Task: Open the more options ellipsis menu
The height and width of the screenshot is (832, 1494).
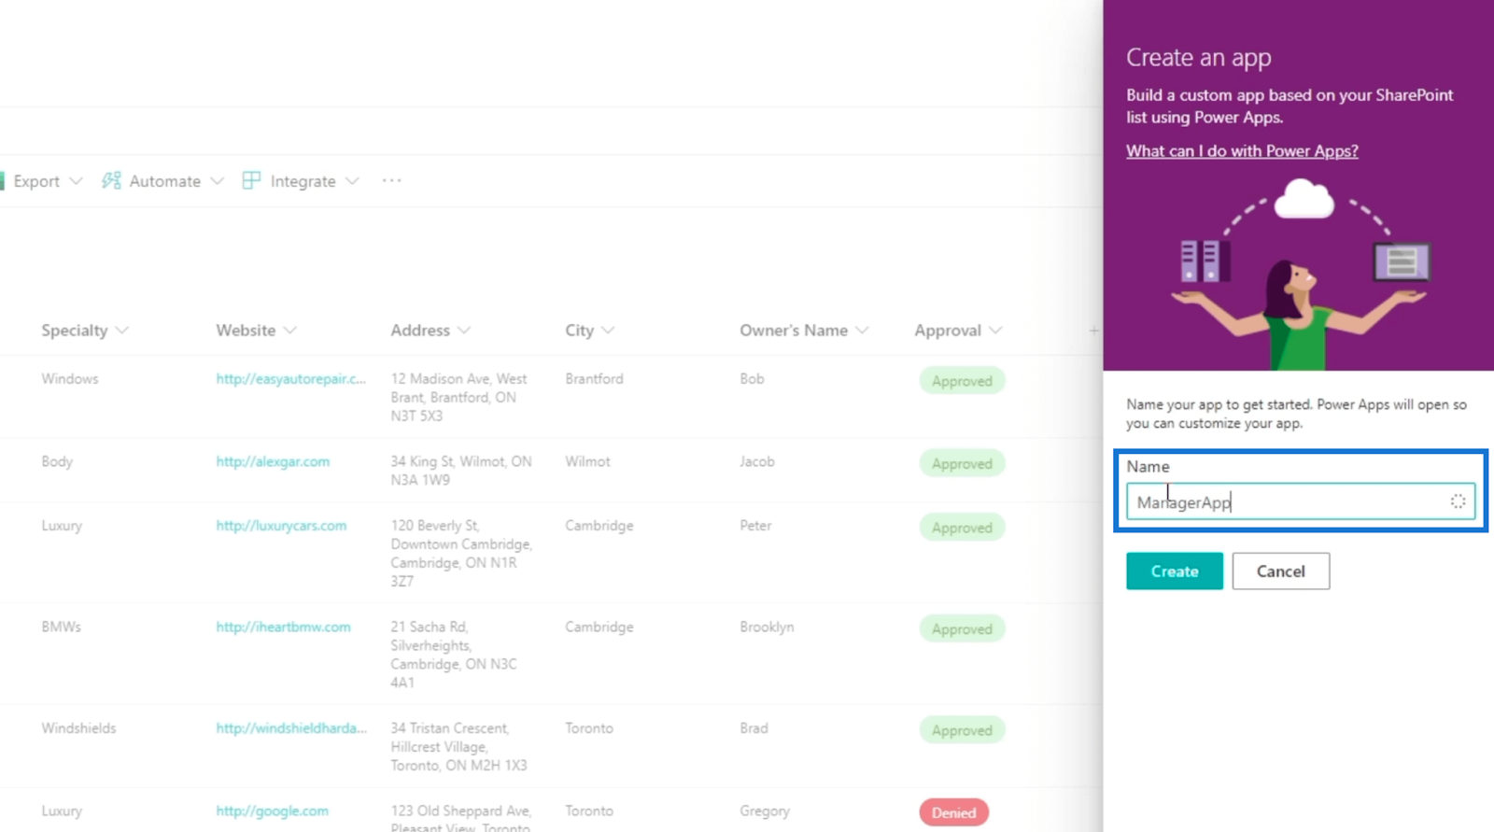Action: tap(391, 180)
